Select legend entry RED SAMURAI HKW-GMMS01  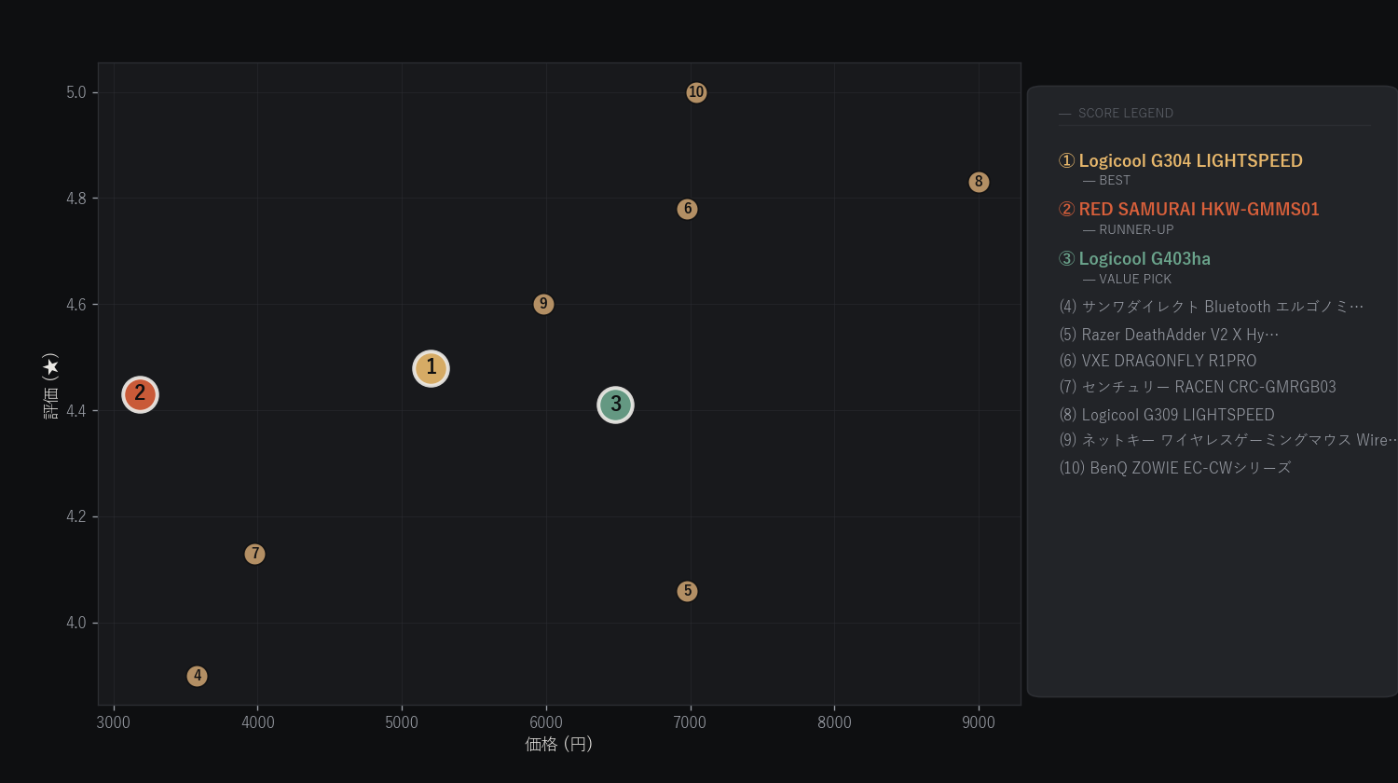[x=1189, y=209]
